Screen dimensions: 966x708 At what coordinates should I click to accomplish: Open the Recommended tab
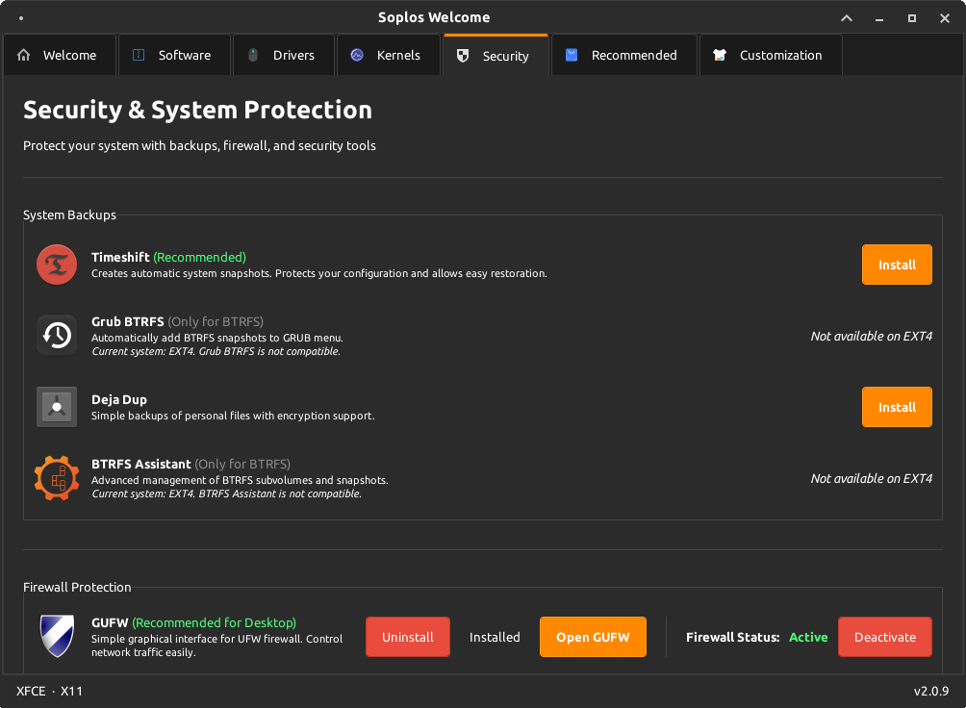point(624,55)
